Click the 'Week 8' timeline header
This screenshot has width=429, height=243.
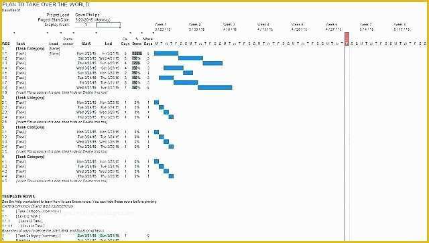400,25
